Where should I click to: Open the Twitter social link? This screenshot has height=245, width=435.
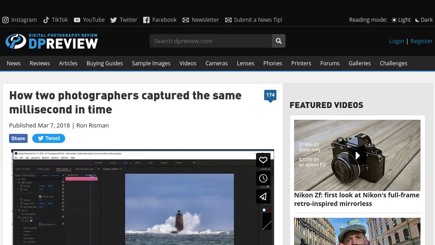coord(124,20)
